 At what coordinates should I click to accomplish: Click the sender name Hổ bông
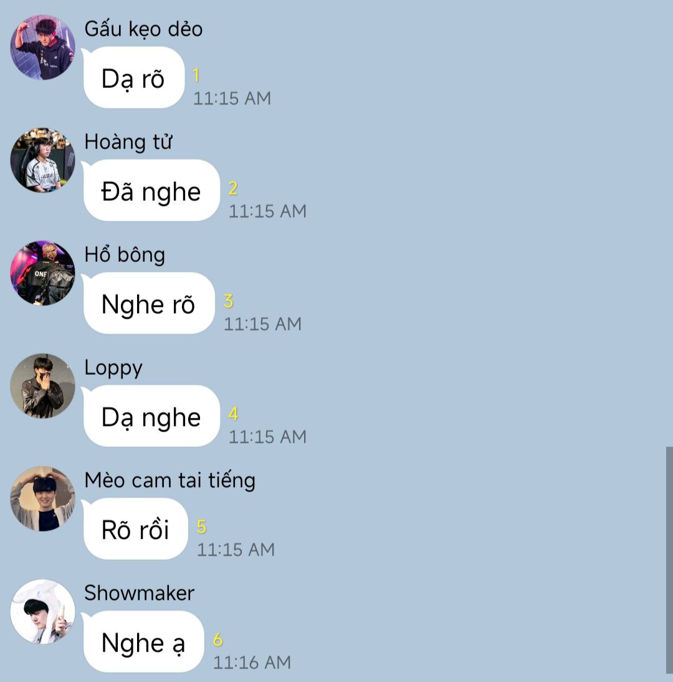click(125, 255)
